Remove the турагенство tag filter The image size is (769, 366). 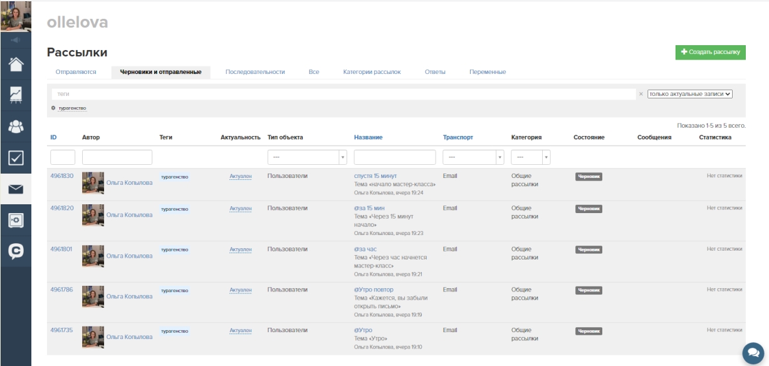(53, 108)
